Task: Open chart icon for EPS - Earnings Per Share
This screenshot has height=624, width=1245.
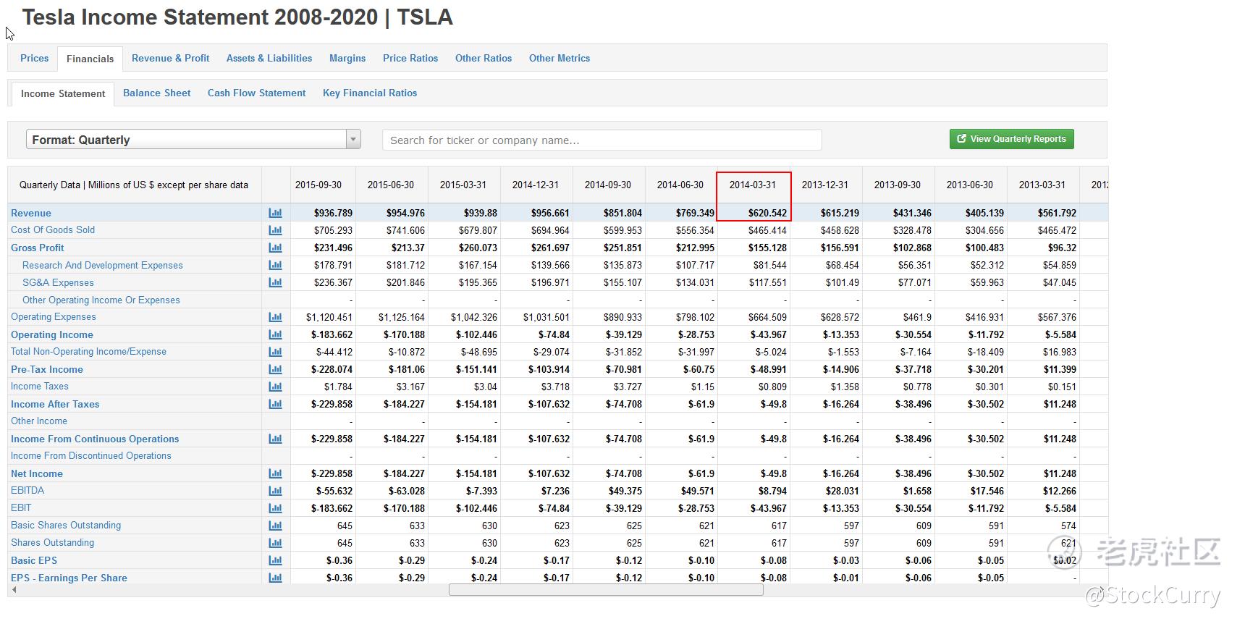Action: [x=275, y=578]
